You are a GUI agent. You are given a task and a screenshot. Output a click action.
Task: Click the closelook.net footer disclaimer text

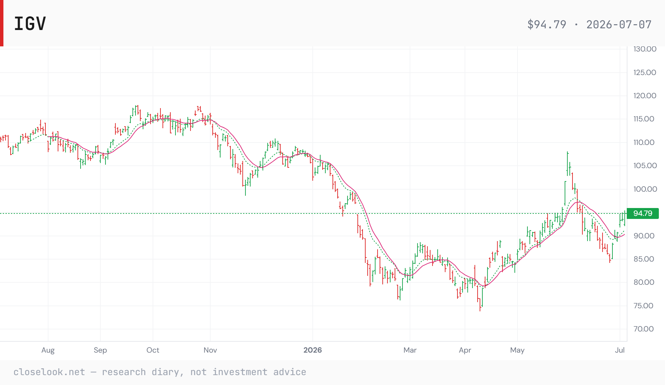click(160, 372)
